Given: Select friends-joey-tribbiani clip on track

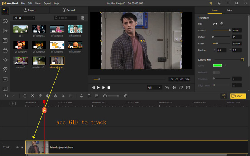Looking at the screenshot, I should point(137,147).
